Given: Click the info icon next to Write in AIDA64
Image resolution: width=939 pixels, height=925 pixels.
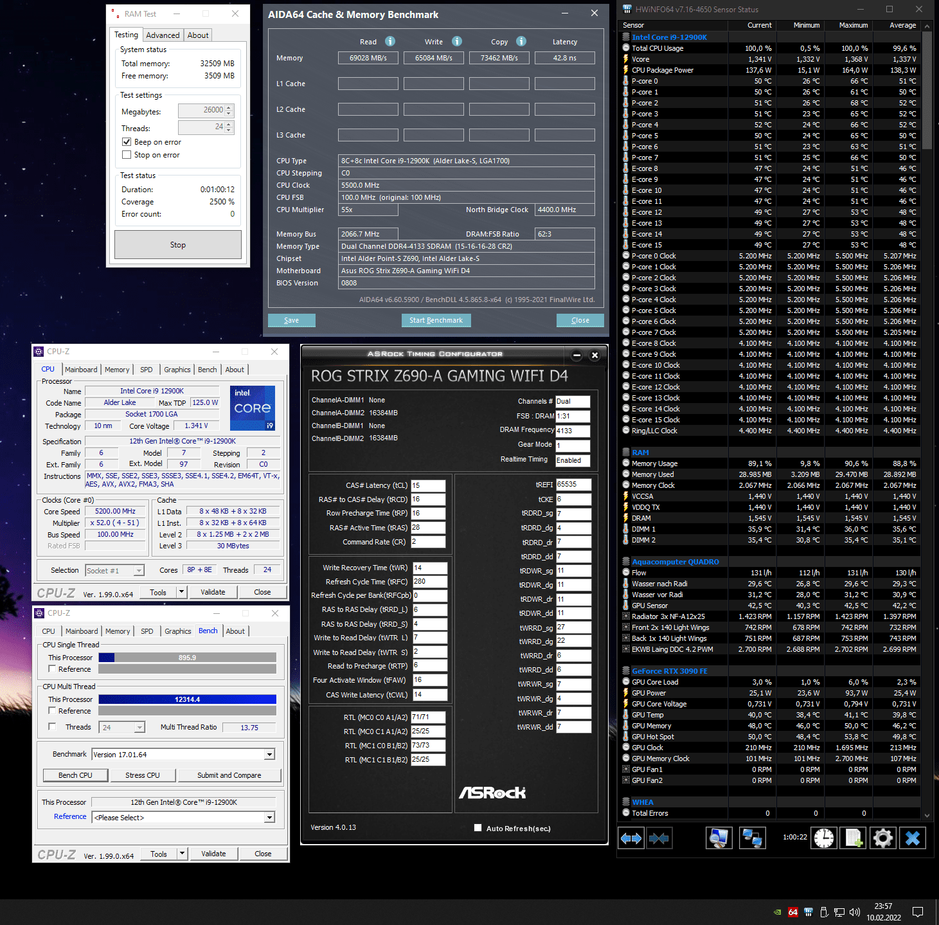Looking at the screenshot, I should click(457, 41).
